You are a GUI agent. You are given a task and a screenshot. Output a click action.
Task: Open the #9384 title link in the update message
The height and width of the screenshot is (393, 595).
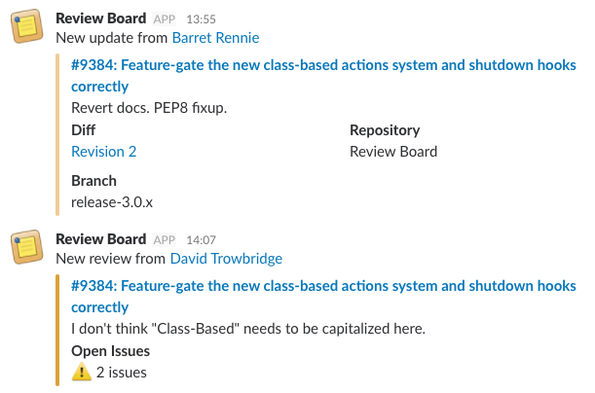[323, 66]
